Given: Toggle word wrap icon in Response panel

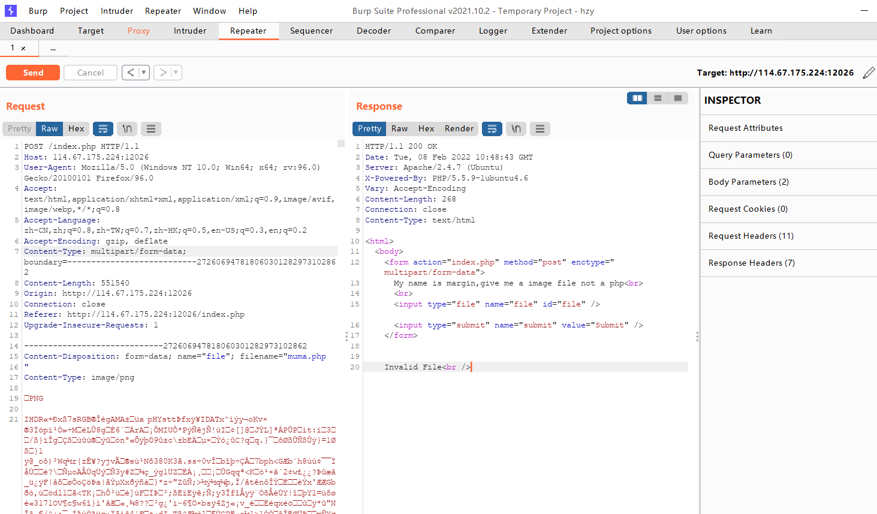Looking at the screenshot, I should tap(492, 128).
